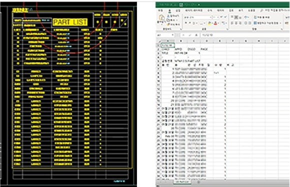This screenshot has width=290, height=187.
Task: Switch to the Home ribbon tab
Action: pos(169,10)
